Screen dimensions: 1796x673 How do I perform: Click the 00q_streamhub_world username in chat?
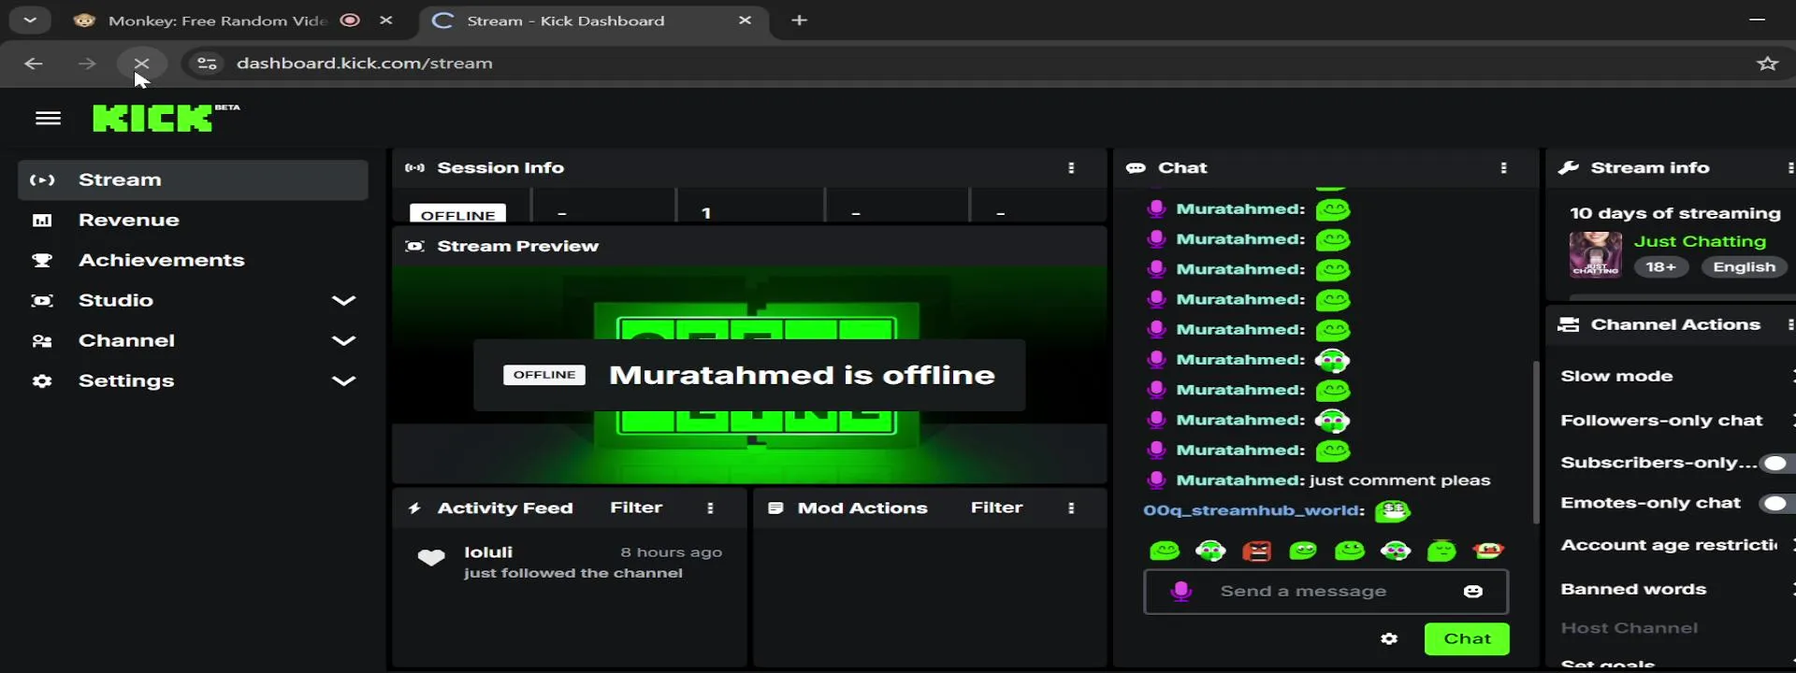click(1253, 511)
